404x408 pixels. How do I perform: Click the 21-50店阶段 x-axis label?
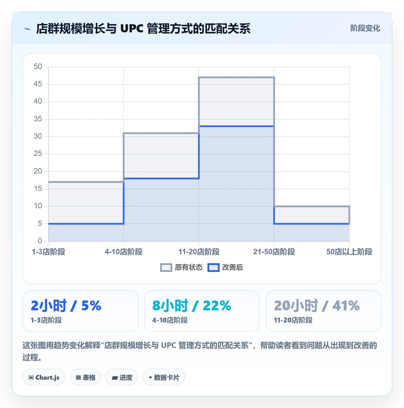click(x=274, y=252)
